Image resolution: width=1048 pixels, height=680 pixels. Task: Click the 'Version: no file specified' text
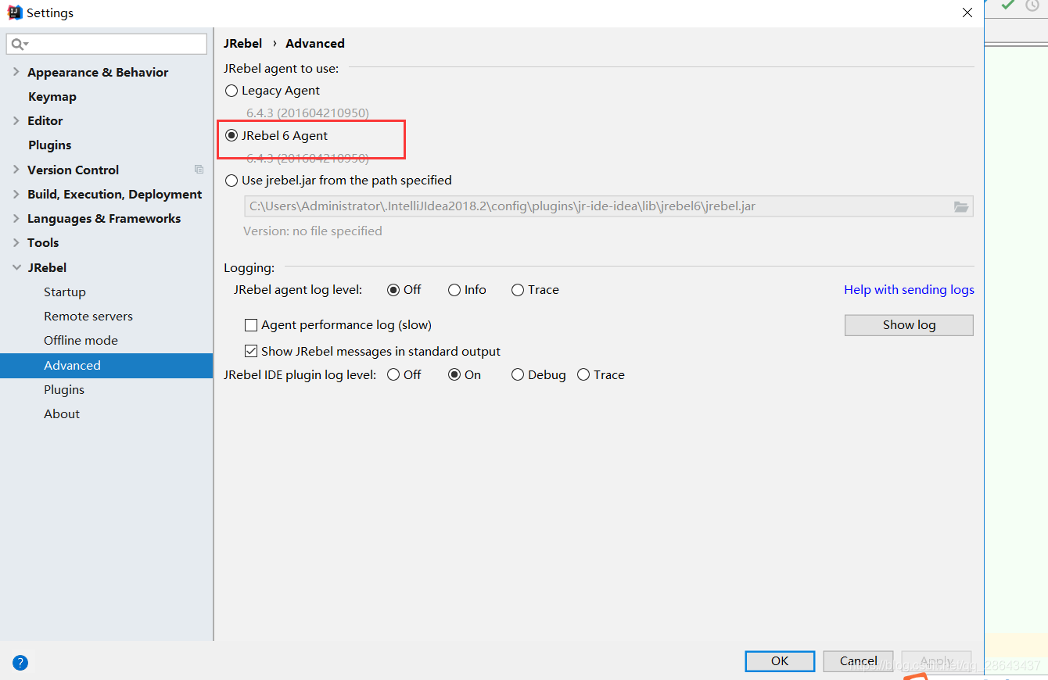coord(313,231)
